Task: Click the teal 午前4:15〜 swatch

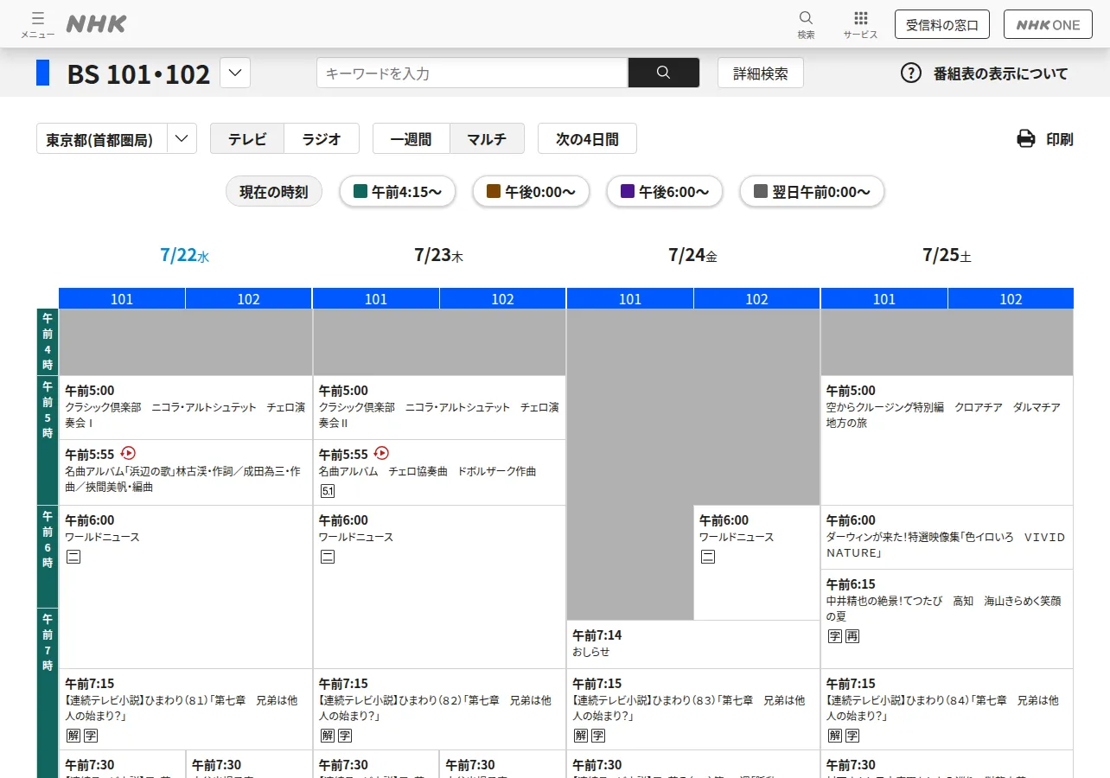Action: (x=361, y=192)
